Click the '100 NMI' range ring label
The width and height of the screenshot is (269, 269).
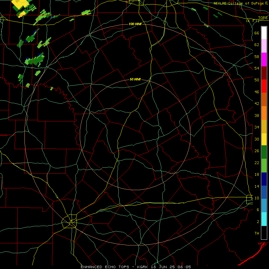tap(135, 24)
